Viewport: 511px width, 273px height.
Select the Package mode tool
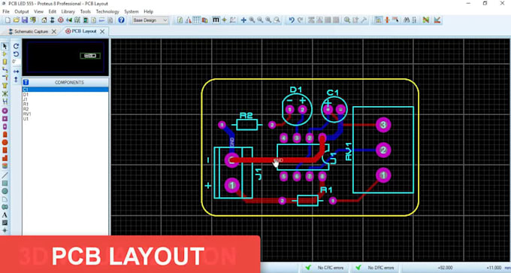click(5, 62)
